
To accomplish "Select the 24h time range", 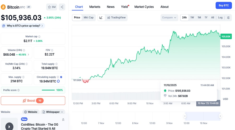I will [184, 18].
